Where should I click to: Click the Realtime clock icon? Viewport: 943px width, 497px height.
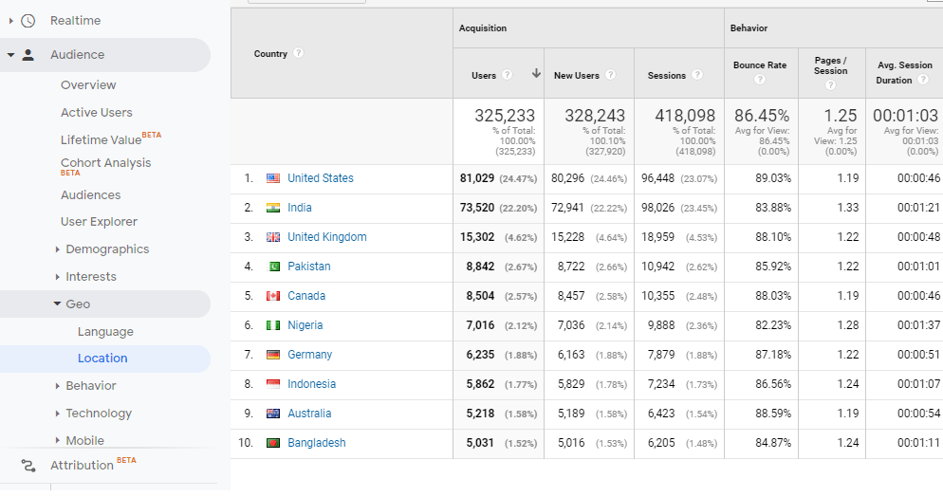click(28, 20)
